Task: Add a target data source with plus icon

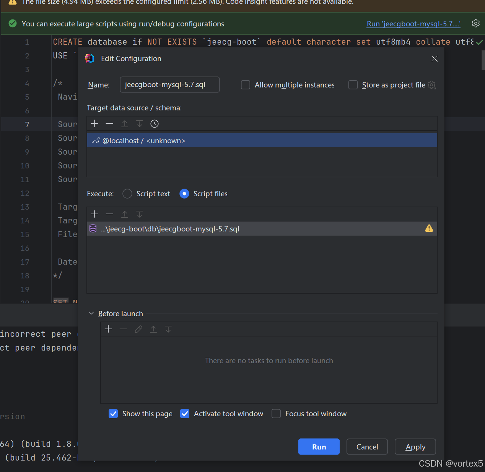Action: coord(94,124)
